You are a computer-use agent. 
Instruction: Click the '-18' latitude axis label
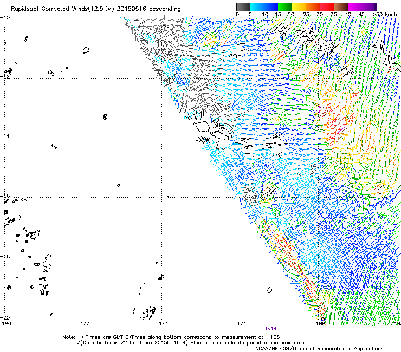(x=5, y=256)
